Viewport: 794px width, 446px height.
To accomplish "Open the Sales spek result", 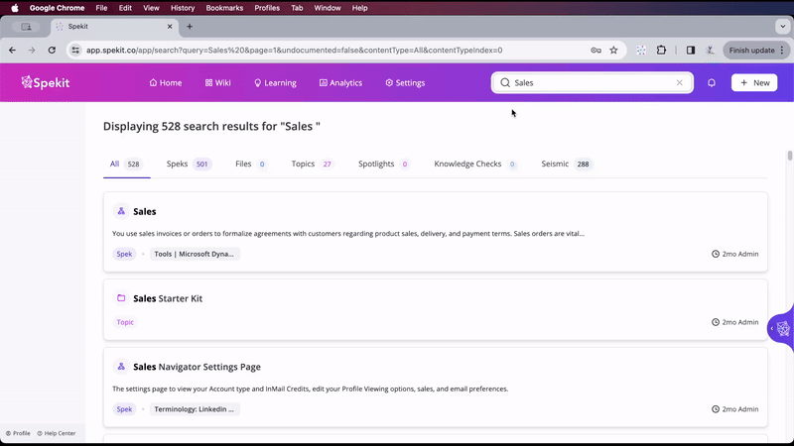I will pos(436,232).
